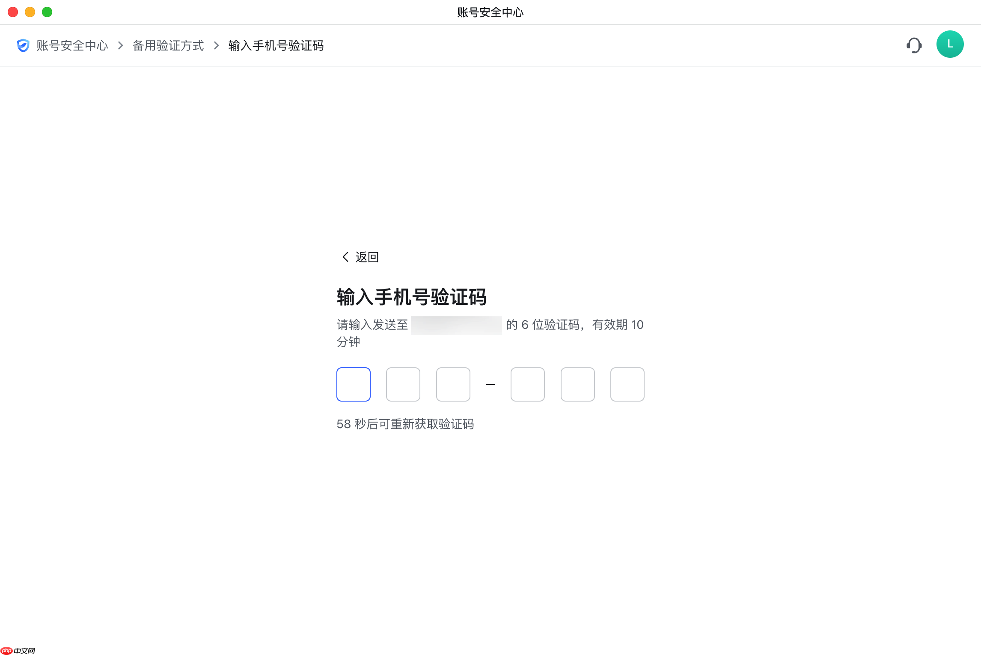This screenshot has width=981, height=655.
Task: Click 返回 back link text
Action: 367,257
